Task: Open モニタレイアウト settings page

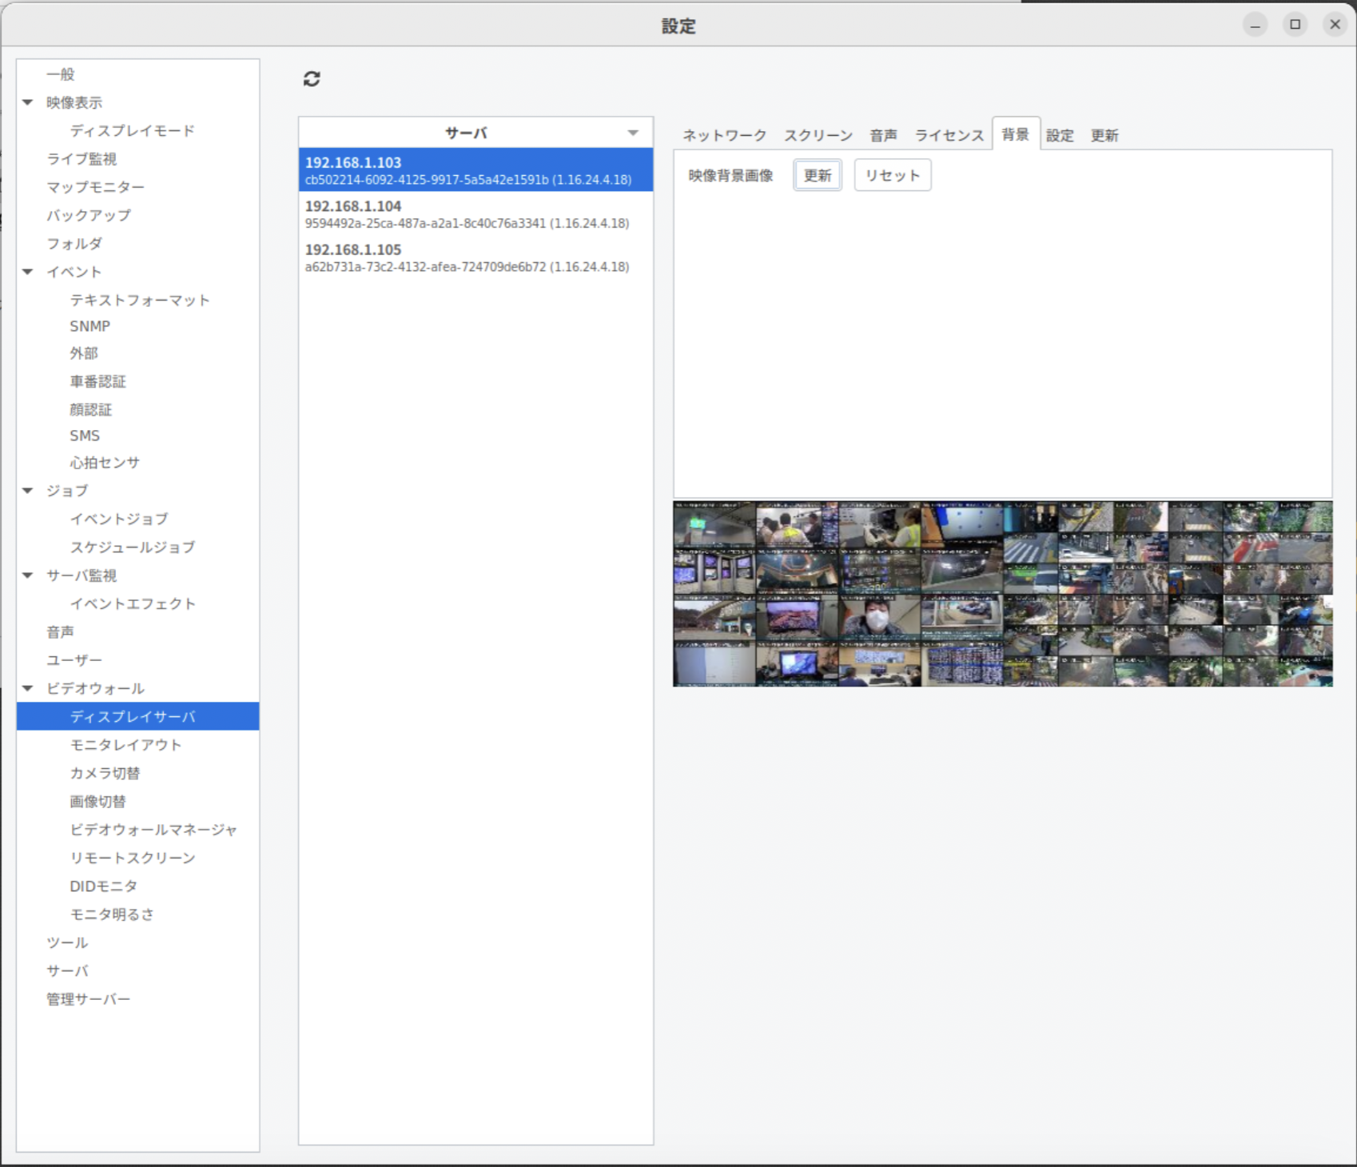Action: [x=125, y=745]
